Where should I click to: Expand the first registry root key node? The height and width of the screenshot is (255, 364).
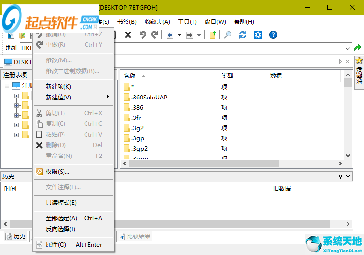pyautogui.click(x=16, y=96)
